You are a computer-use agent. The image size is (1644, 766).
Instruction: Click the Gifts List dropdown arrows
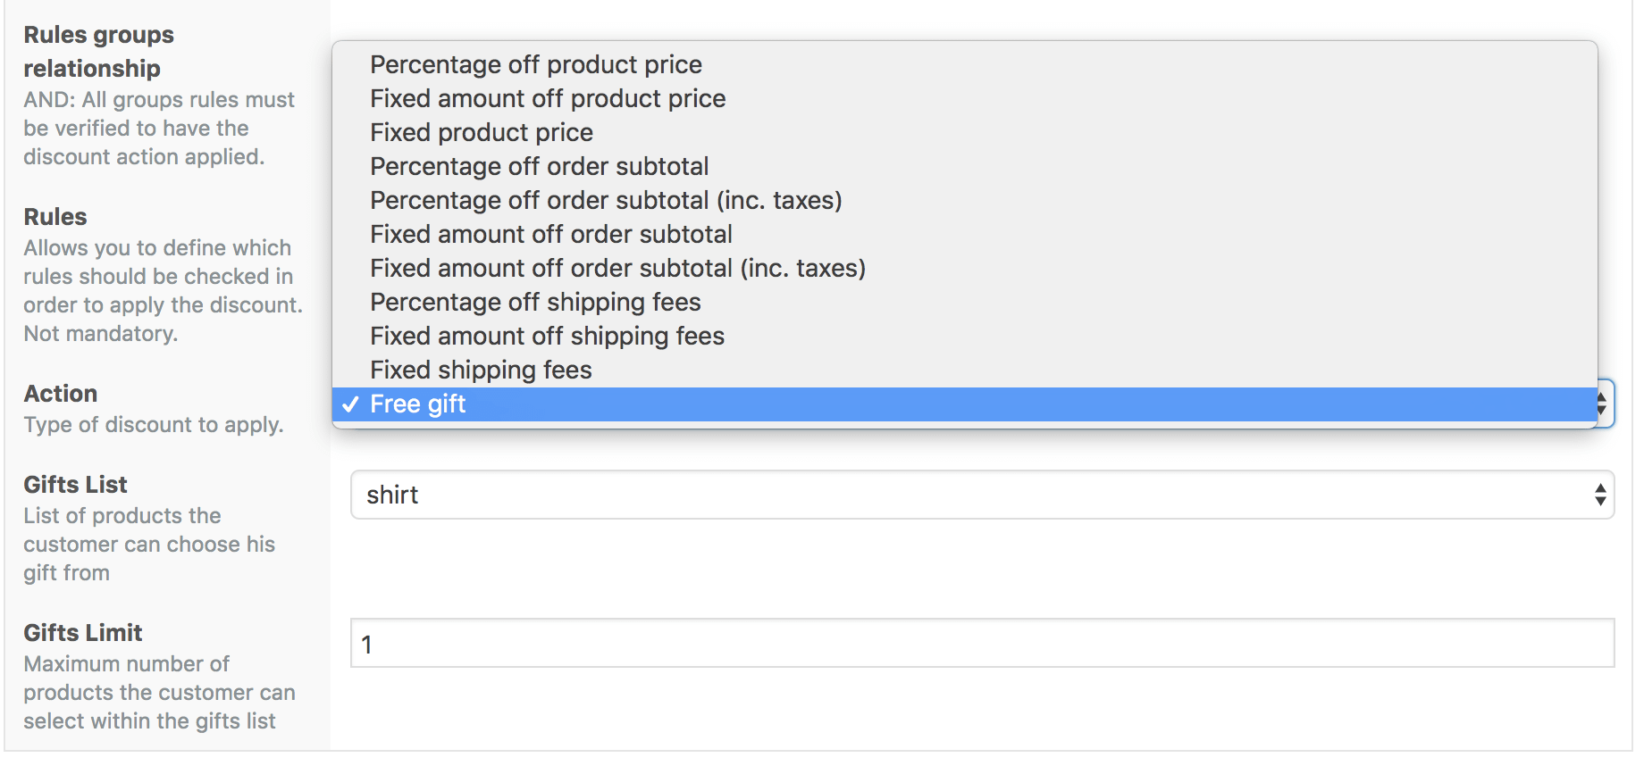click(x=1600, y=495)
